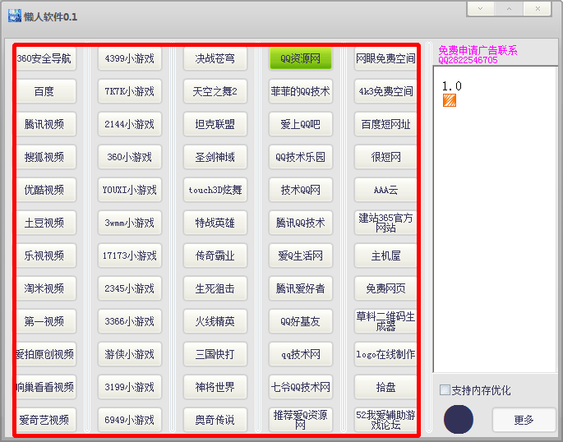Click 爱Q生活网
The image size is (563, 442).
tap(301, 256)
